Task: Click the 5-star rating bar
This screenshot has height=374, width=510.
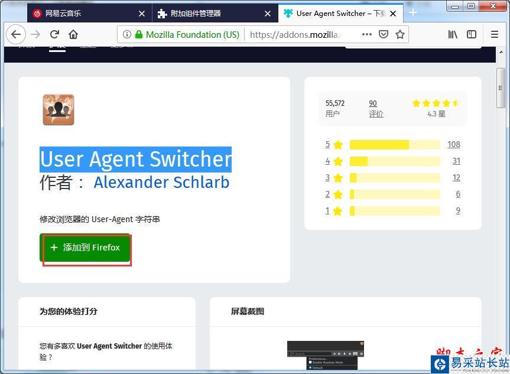Action: point(395,144)
